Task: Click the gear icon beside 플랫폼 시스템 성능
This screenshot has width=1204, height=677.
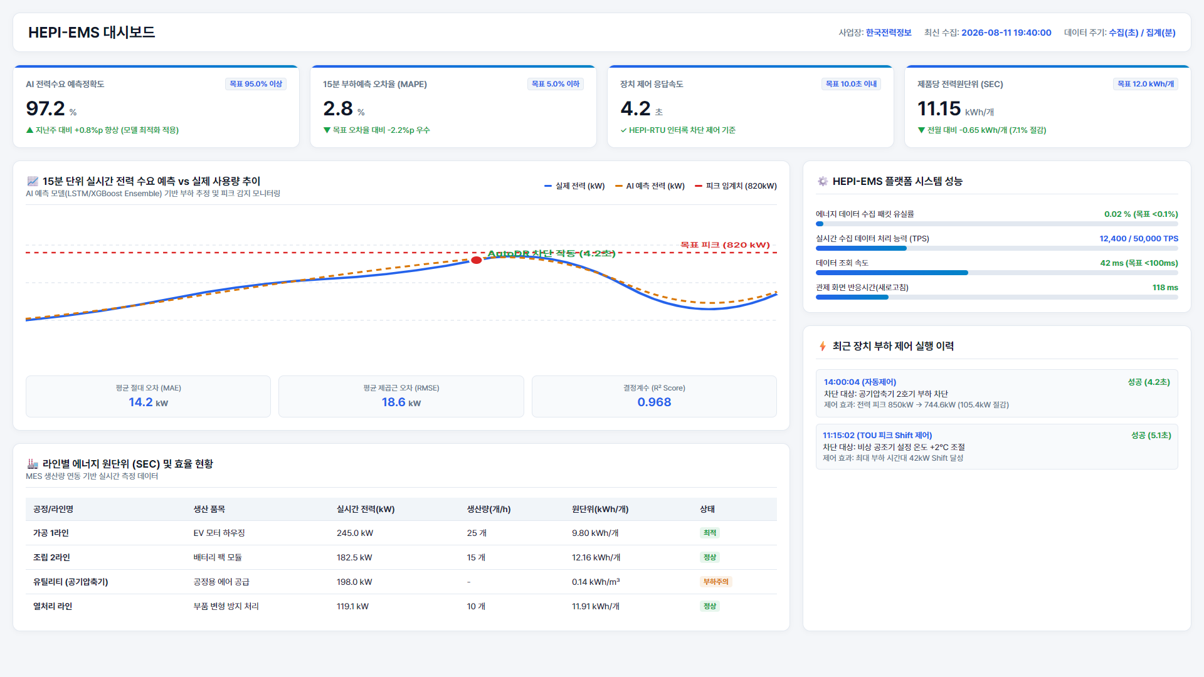Action: pos(822,181)
